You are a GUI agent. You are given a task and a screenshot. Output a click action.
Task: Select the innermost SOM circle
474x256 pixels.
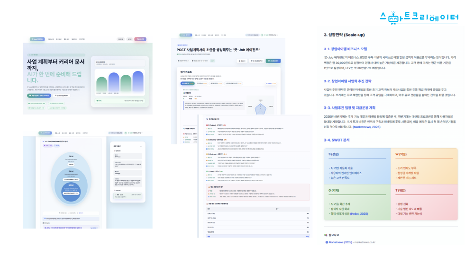pos(71,192)
